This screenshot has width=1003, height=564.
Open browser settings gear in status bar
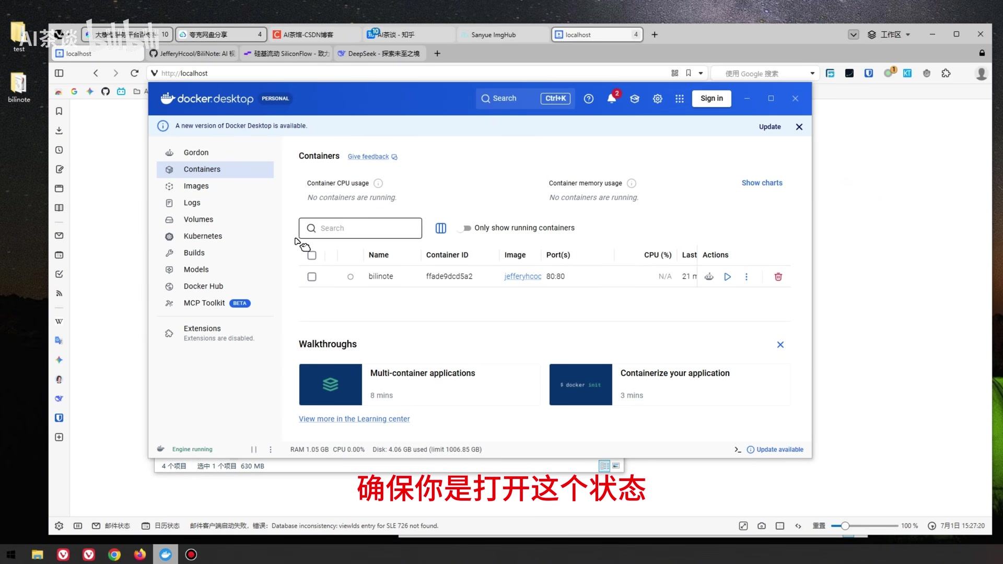[x=59, y=526]
